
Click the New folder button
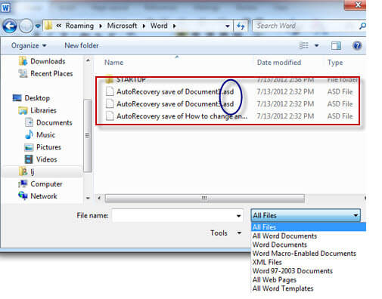pos(82,45)
